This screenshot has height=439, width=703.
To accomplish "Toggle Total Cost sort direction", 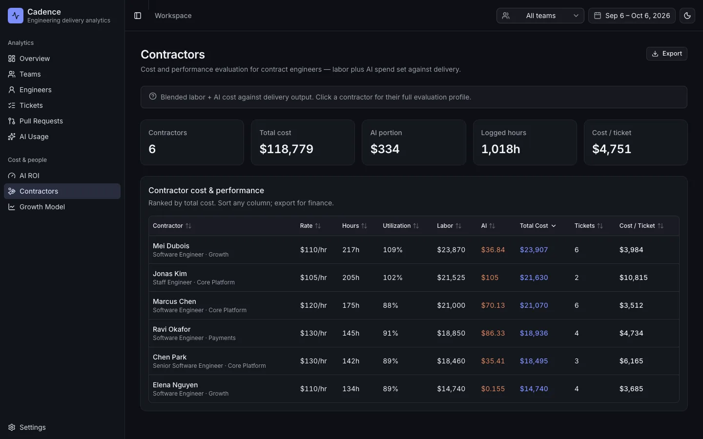I will coord(538,226).
